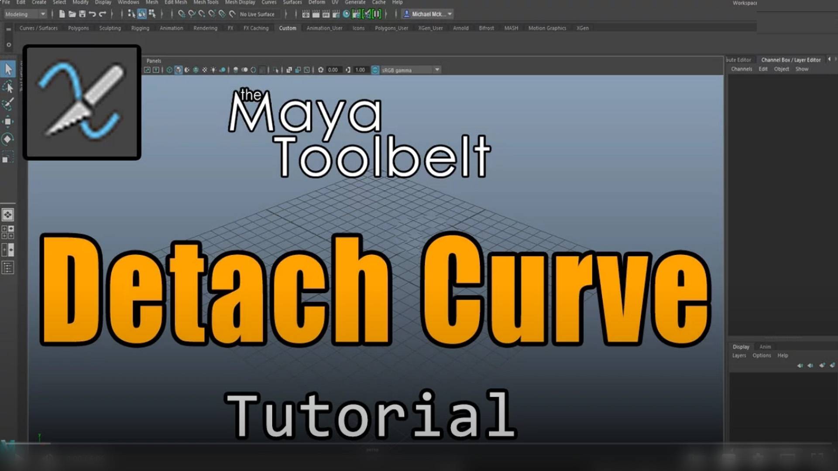Viewport: 838px width, 471px height.
Task: Click the No Live Surface field
Action: pyautogui.click(x=260, y=14)
